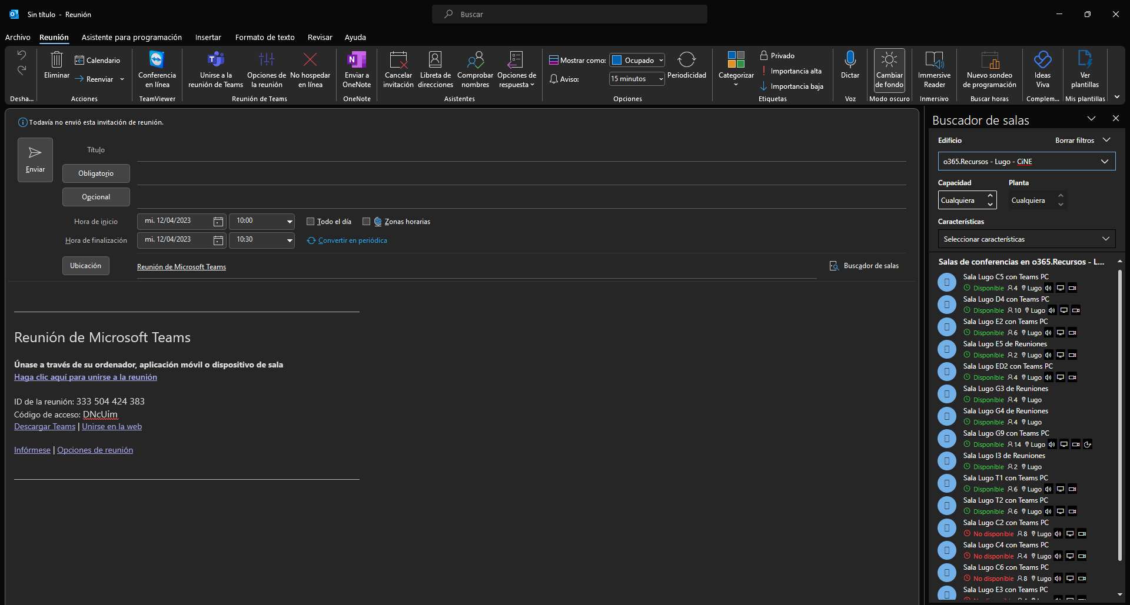The image size is (1130, 605).
Task: Click Opciones de reunión link in body
Action: click(95, 450)
